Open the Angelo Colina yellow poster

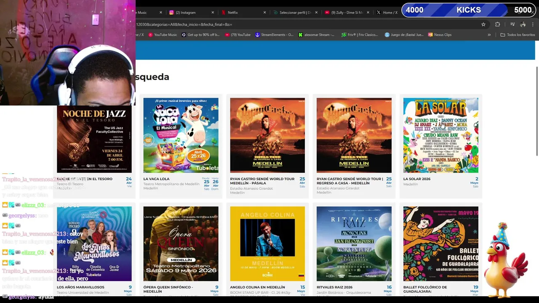(267, 244)
